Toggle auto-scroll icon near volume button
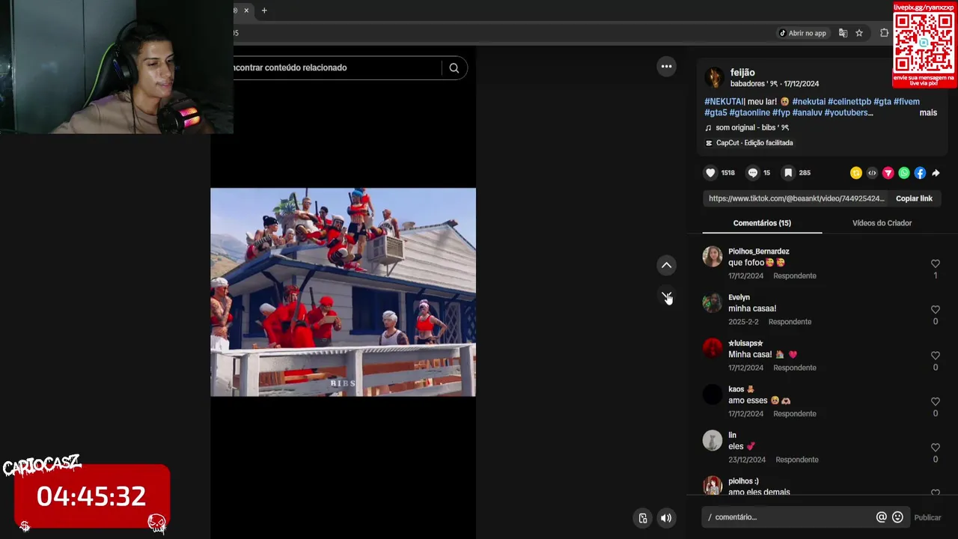The height and width of the screenshot is (539, 958). [642, 518]
